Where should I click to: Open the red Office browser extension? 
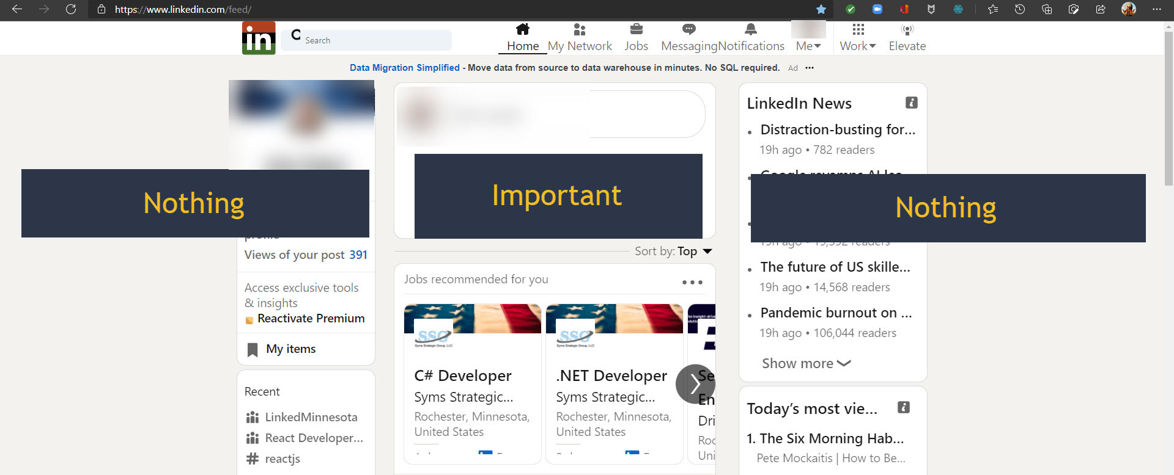(x=904, y=9)
